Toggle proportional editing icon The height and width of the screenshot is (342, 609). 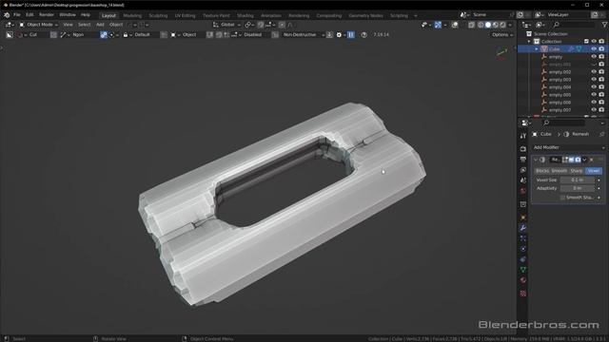(282, 25)
